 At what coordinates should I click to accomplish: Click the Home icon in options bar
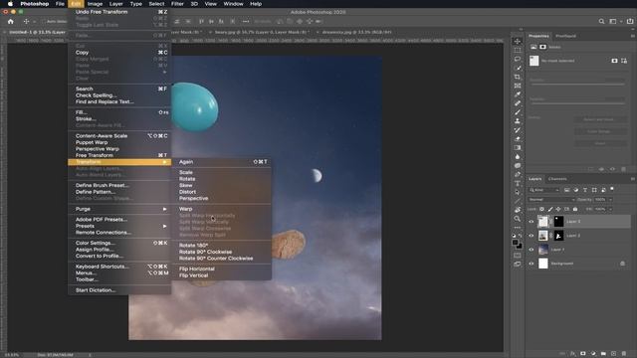tap(11, 21)
